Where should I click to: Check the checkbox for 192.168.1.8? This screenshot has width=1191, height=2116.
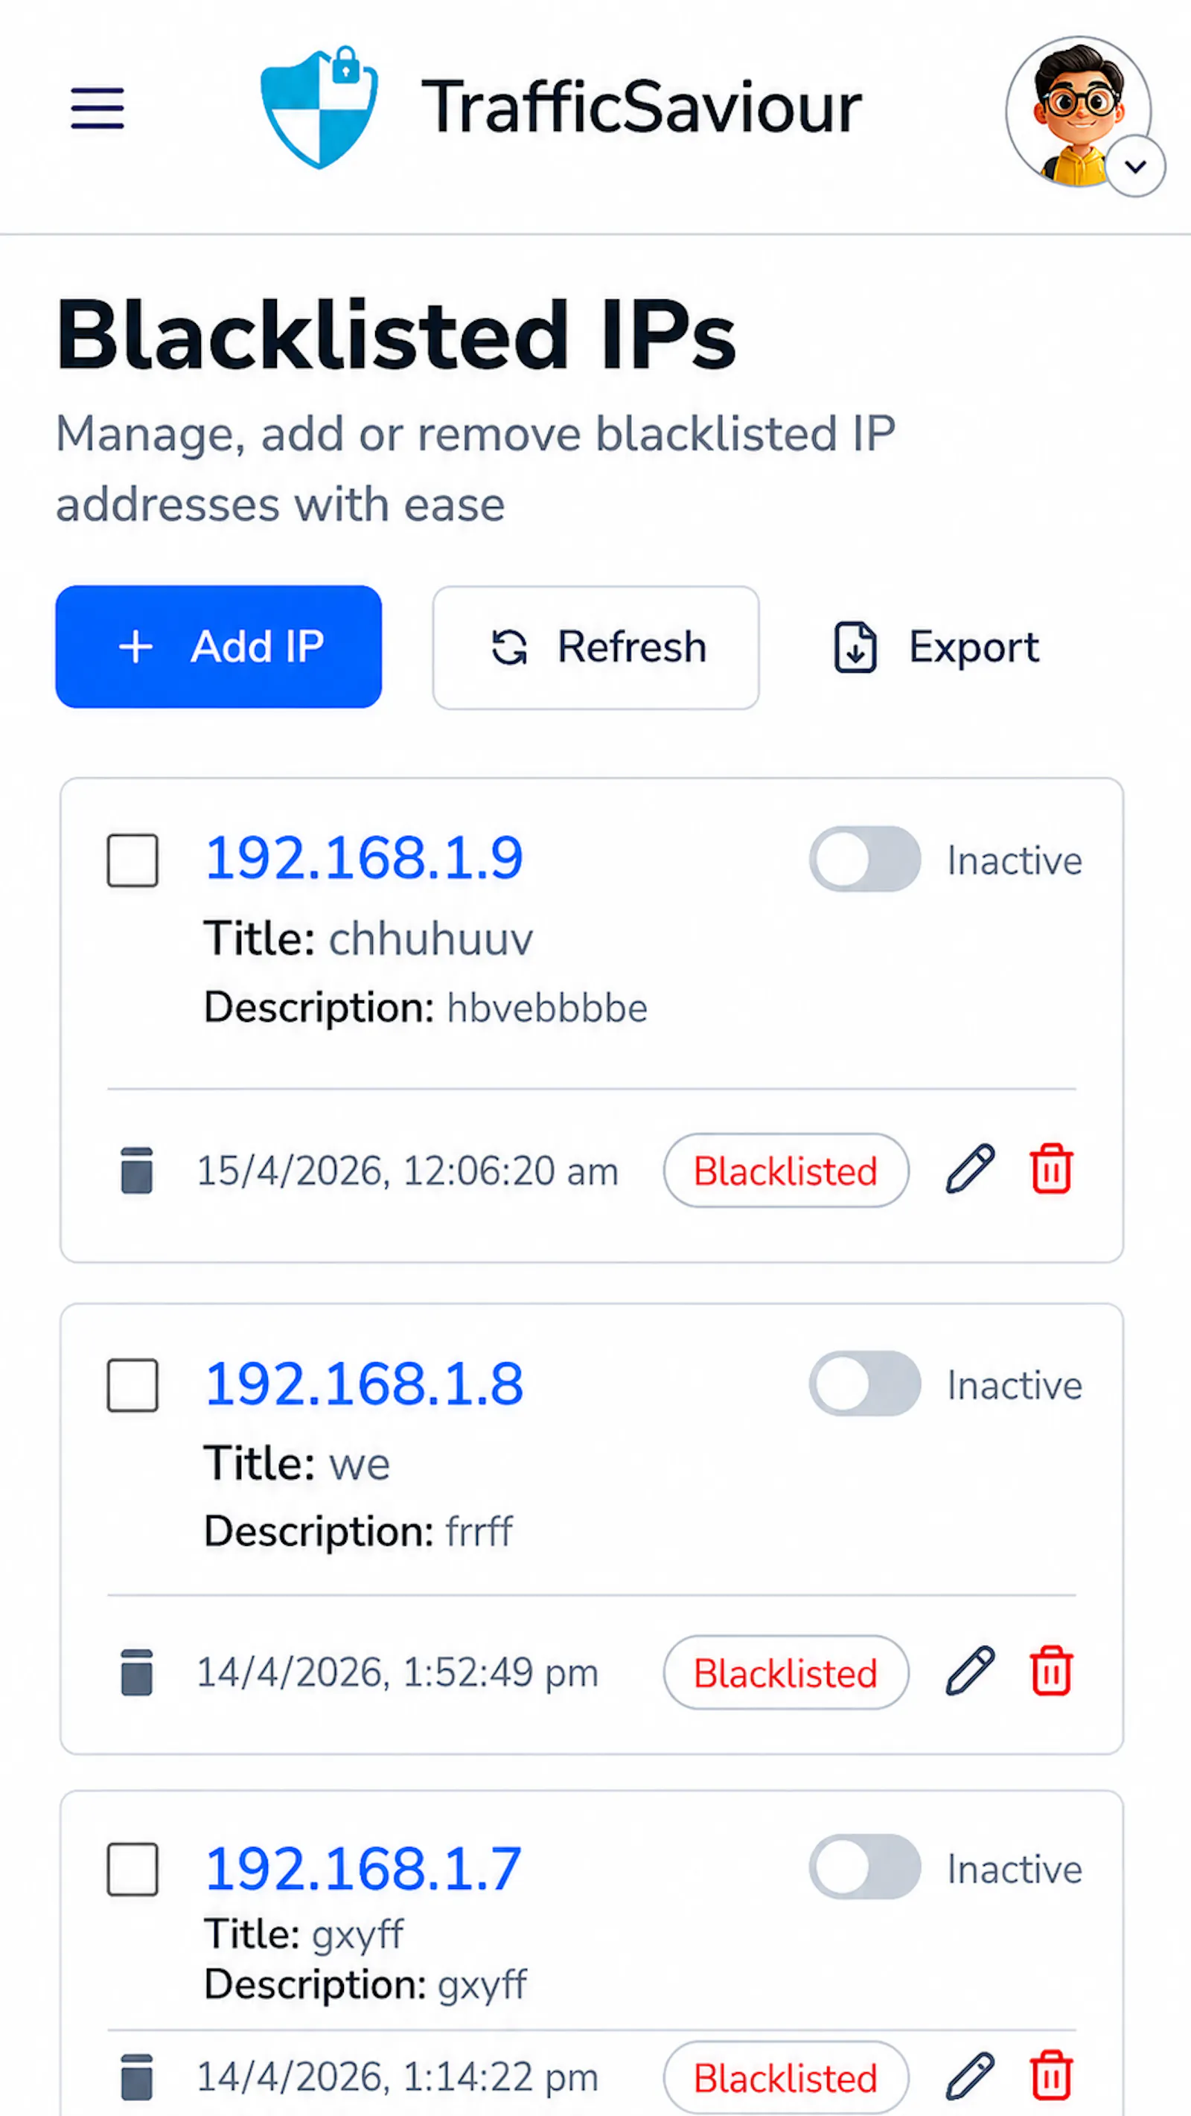tap(132, 1385)
